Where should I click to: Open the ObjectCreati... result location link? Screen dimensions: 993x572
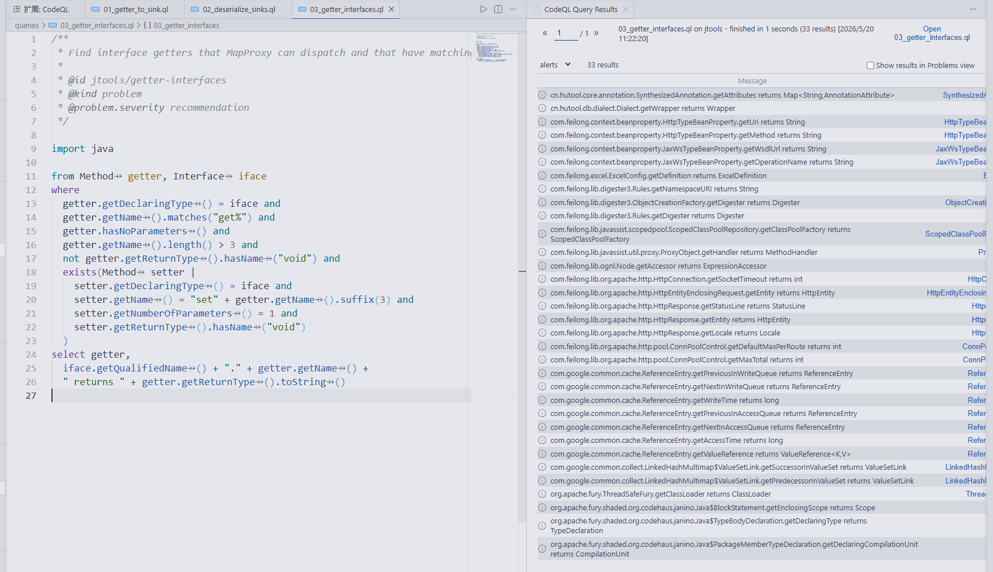[966, 203]
